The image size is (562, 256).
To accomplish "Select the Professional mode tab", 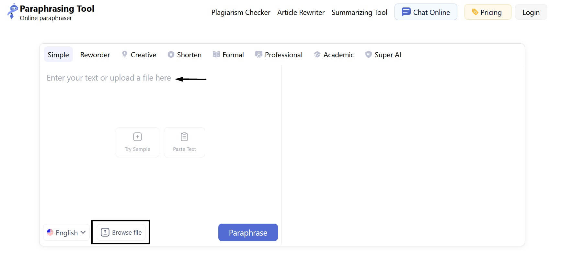I will [279, 55].
